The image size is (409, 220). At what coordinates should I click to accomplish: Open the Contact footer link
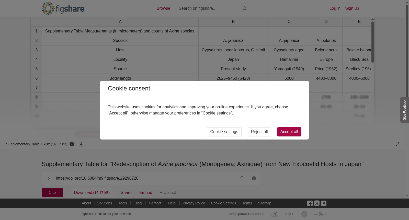click(155, 203)
